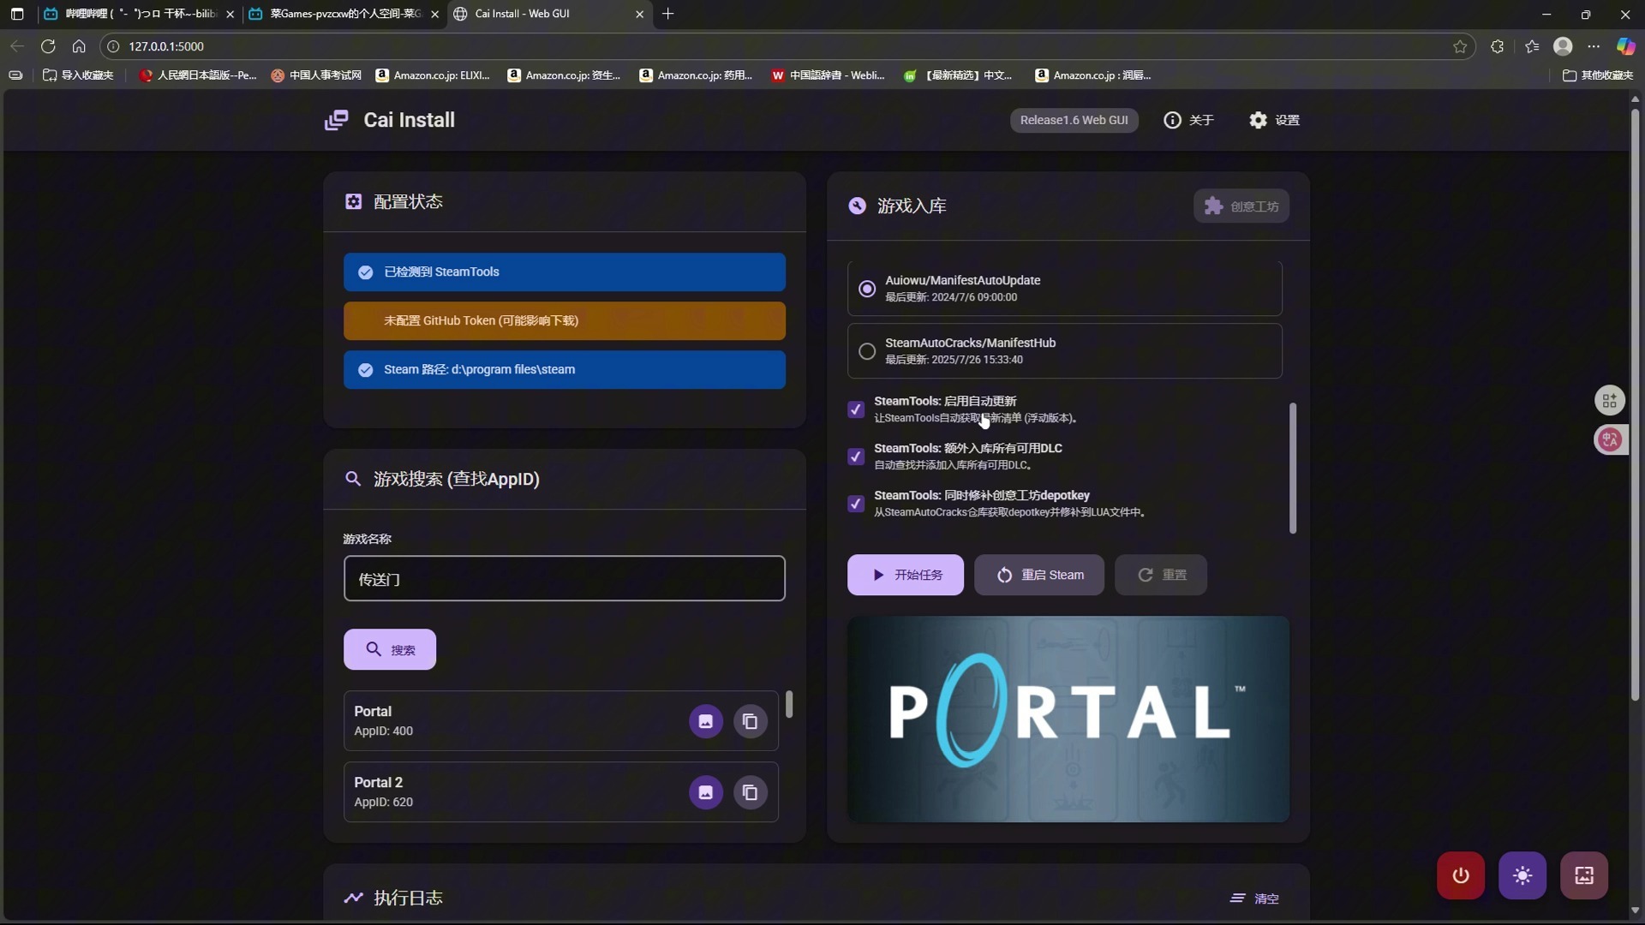
Task: Click the 游戏名称 input field containing 传送门
Action: (565, 579)
